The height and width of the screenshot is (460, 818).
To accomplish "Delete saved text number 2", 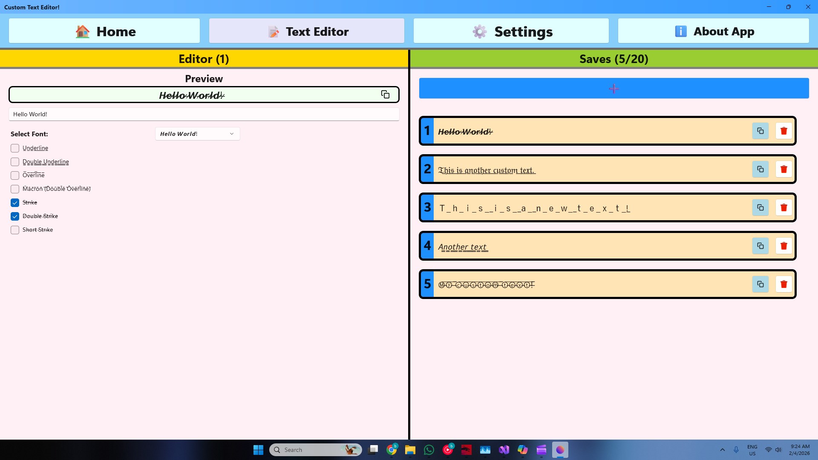I will [783, 169].
